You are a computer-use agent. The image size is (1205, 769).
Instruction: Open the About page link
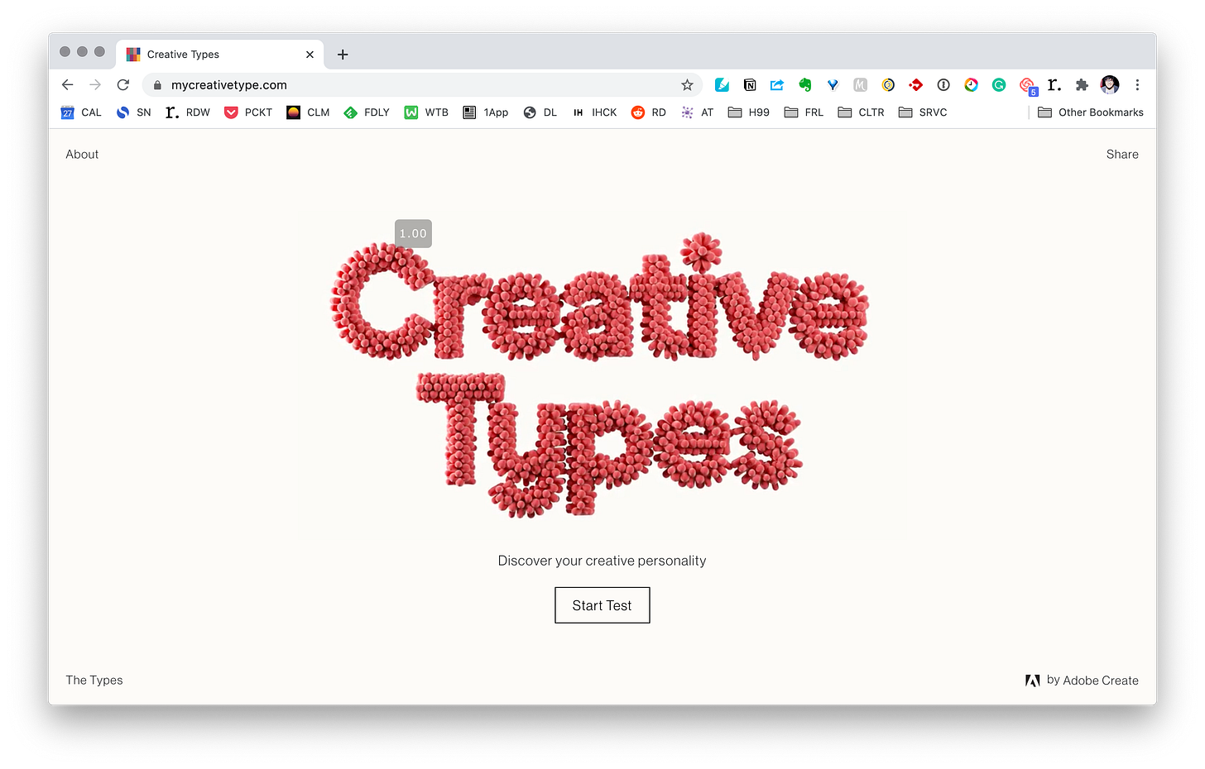click(x=82, y=155)
